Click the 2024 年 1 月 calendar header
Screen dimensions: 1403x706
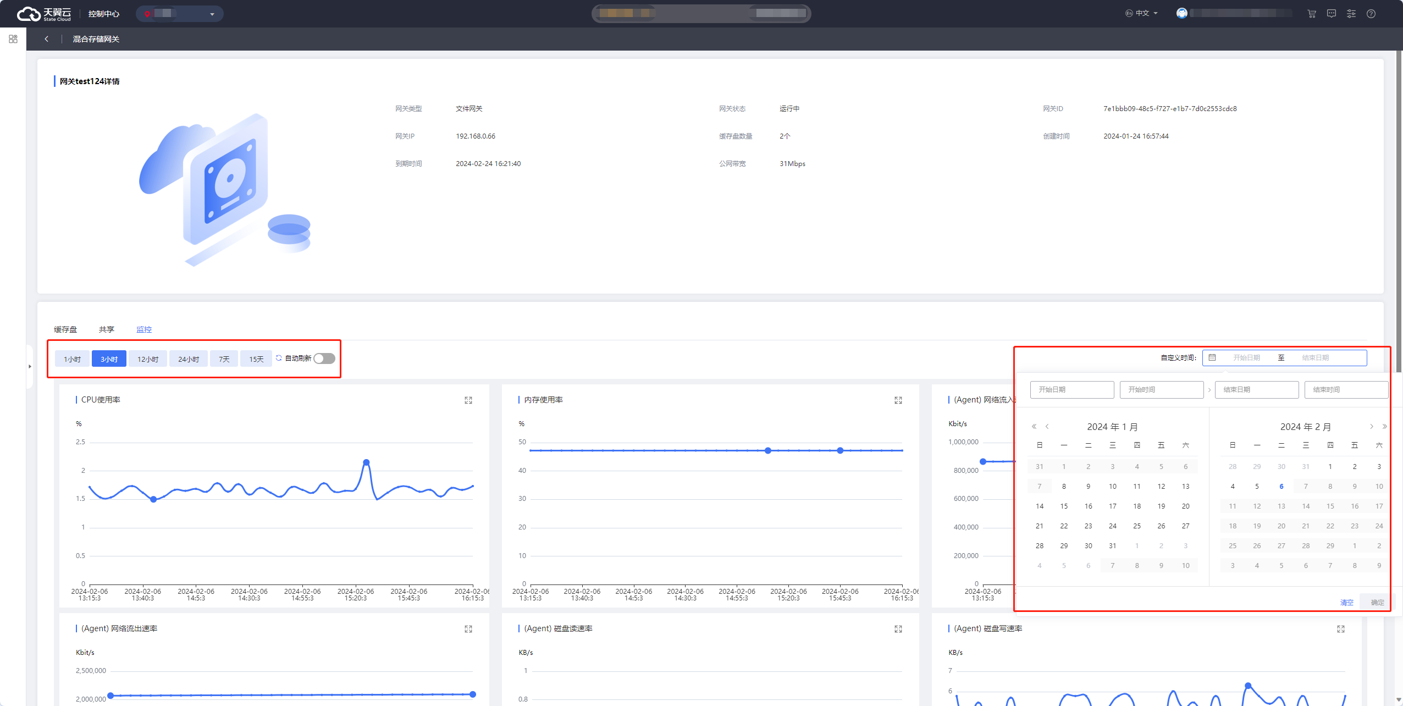1112,427
